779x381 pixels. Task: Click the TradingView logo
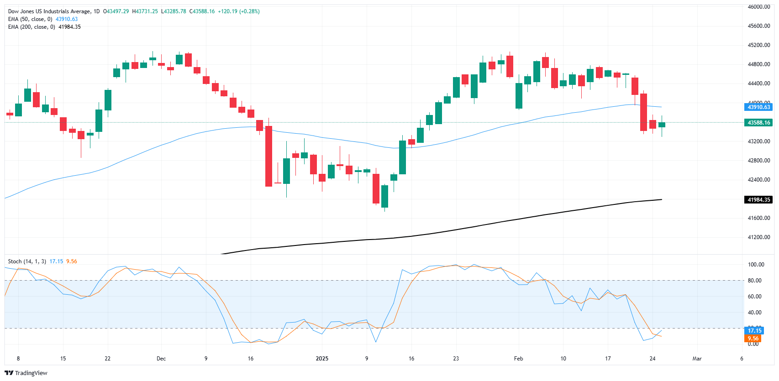tap(26, 373)
